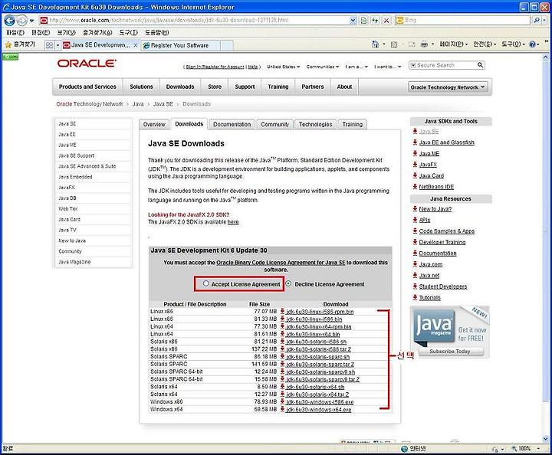Click the Read Mail icon
Viewport: 552px width, 455px height.
click(411, 44)
